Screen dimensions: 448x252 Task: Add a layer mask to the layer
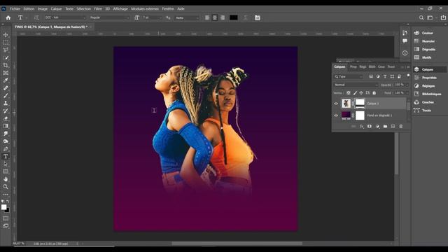point(370,126)
